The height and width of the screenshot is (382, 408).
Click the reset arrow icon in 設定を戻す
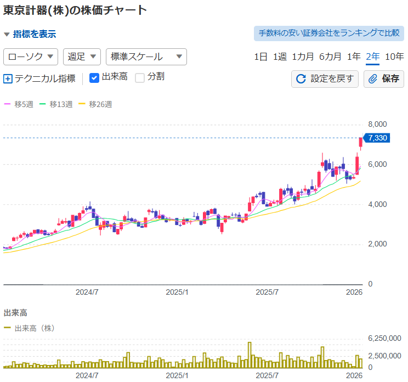click(x=301, y=78)
